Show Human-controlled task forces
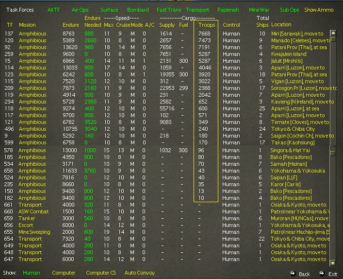The height and width of the screenshot is (279, 343). tap(32, 273)
